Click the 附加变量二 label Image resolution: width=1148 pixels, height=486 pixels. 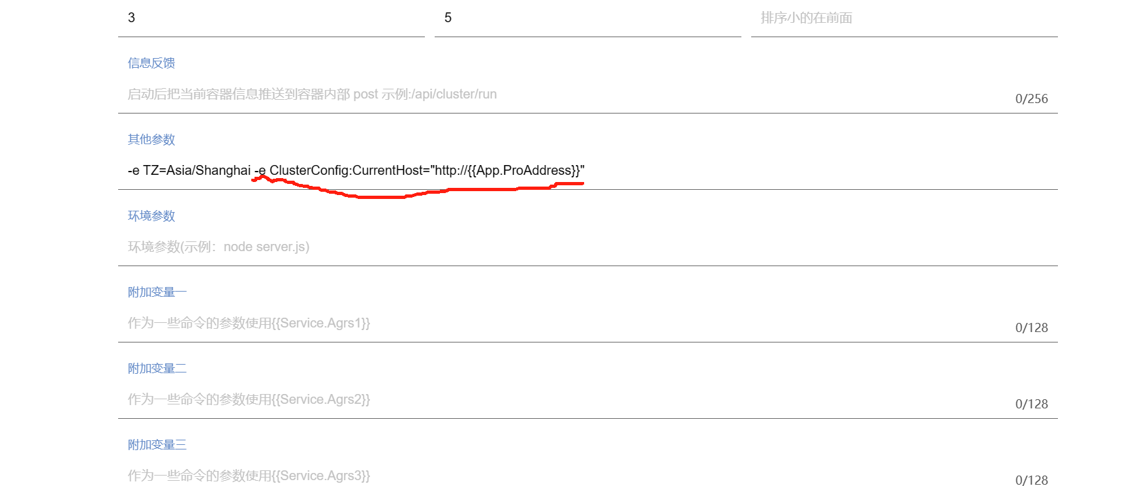coord(157,369)
